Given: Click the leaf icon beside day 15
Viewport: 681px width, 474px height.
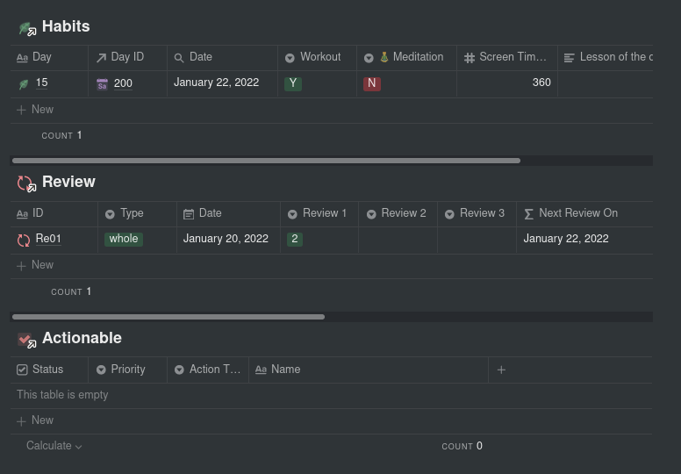Looking at the screenshot, I should (24, 83).
